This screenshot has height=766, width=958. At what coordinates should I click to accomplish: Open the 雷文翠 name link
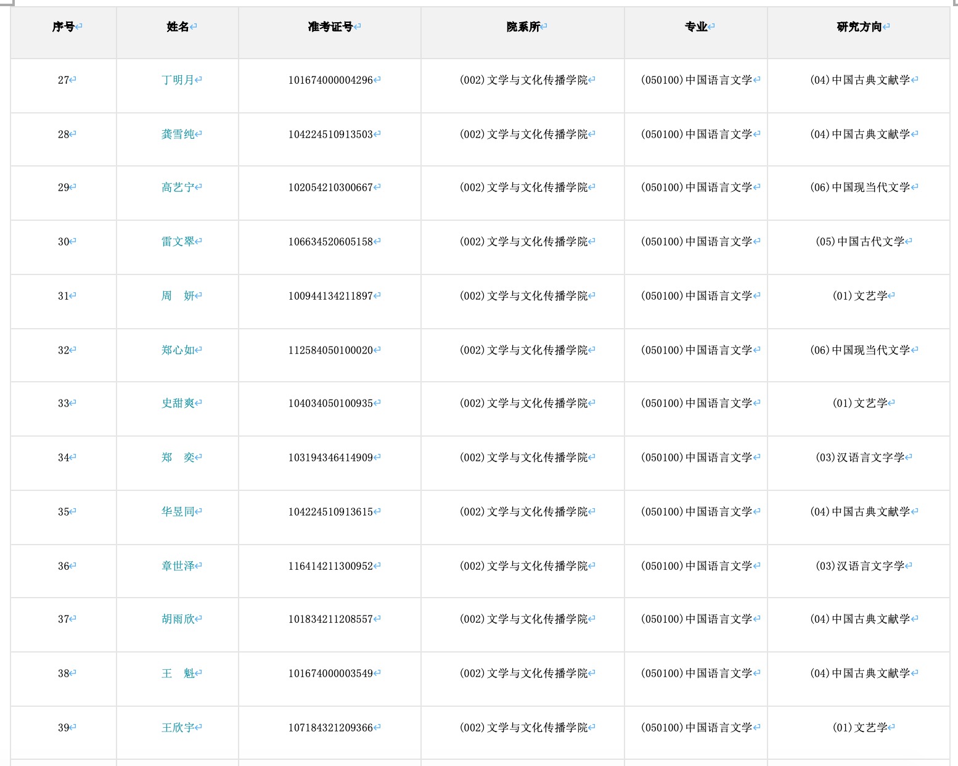click(178, 242)
